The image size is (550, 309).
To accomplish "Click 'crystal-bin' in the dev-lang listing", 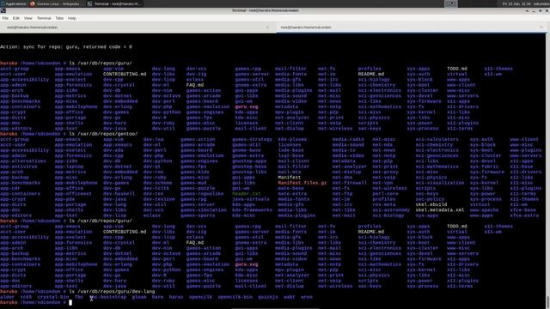I will coord(53,297).
